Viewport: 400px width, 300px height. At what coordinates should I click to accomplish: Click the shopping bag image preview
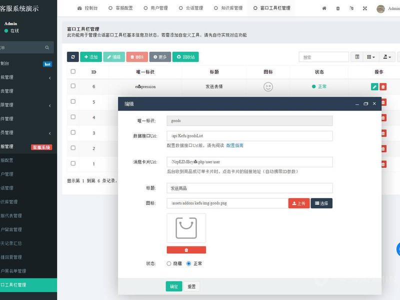tap(186, 228)
